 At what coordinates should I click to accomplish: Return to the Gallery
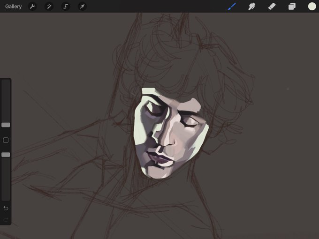click(14, 7)
